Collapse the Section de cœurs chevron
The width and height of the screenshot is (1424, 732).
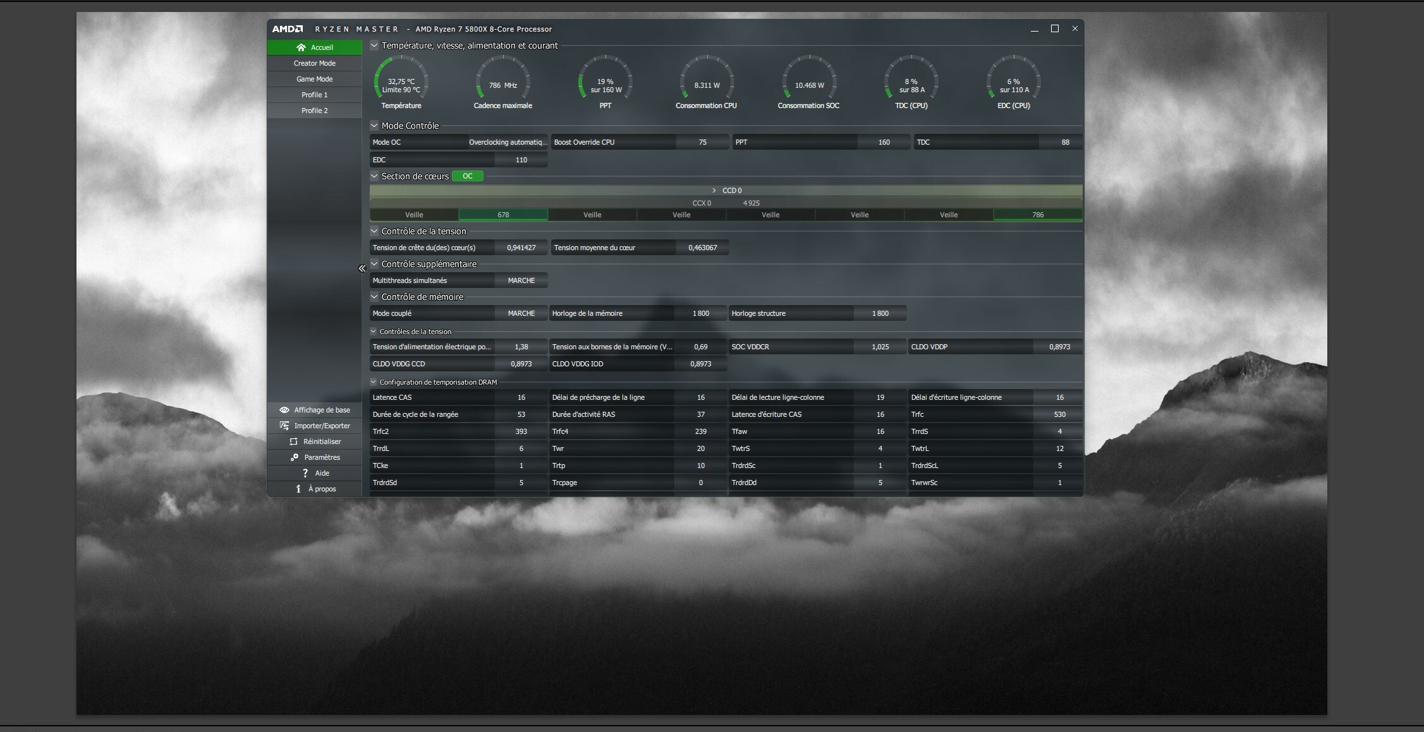pos(374,176)
